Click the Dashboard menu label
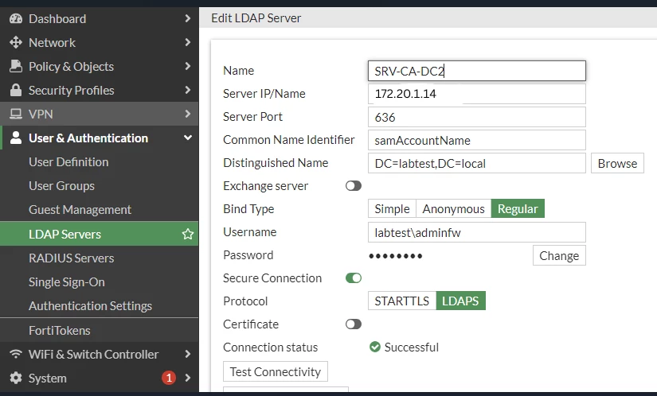 pos(57,19)
